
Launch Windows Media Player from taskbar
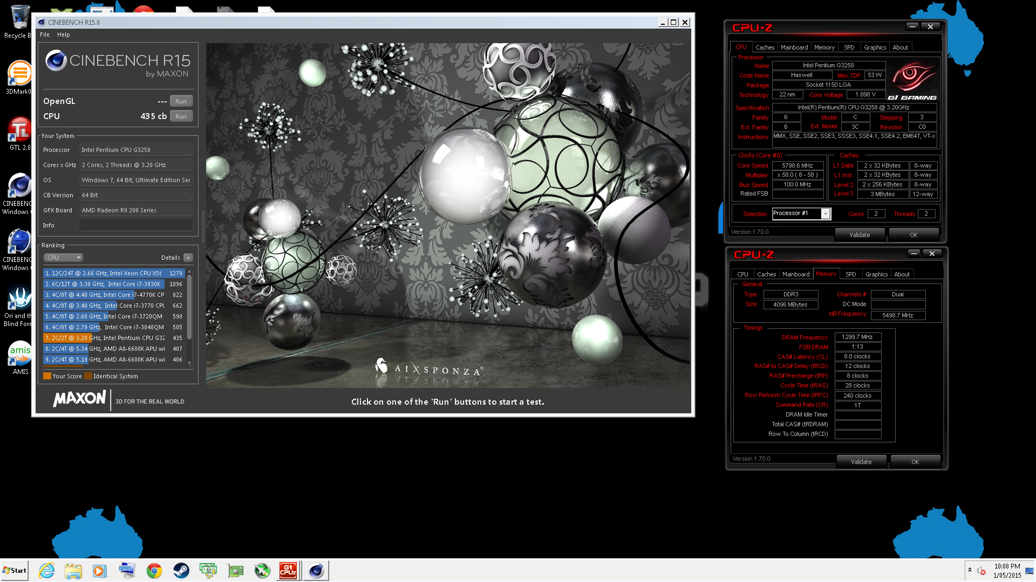[100, 570]
